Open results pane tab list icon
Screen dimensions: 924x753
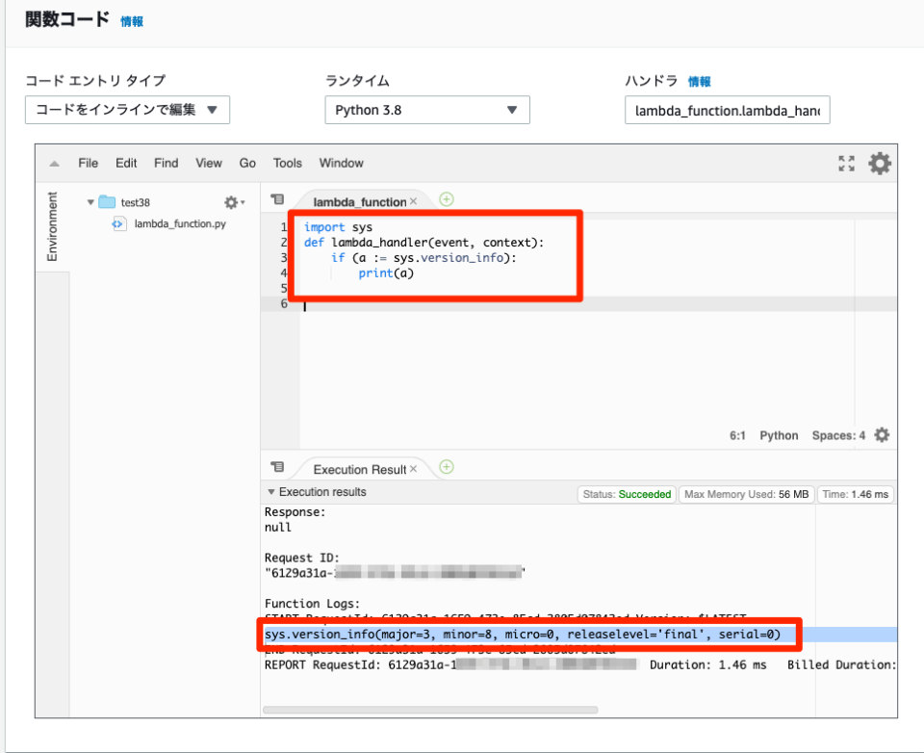click(277, 467)
